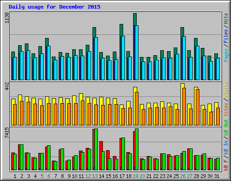Select day 27 weekend label
The width and height of the screenshot is (231, 181).
pyautogui.click(x=189, y=176)
